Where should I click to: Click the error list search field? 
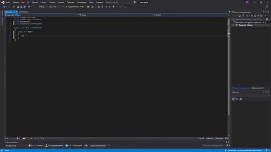(x=214, y=146)
